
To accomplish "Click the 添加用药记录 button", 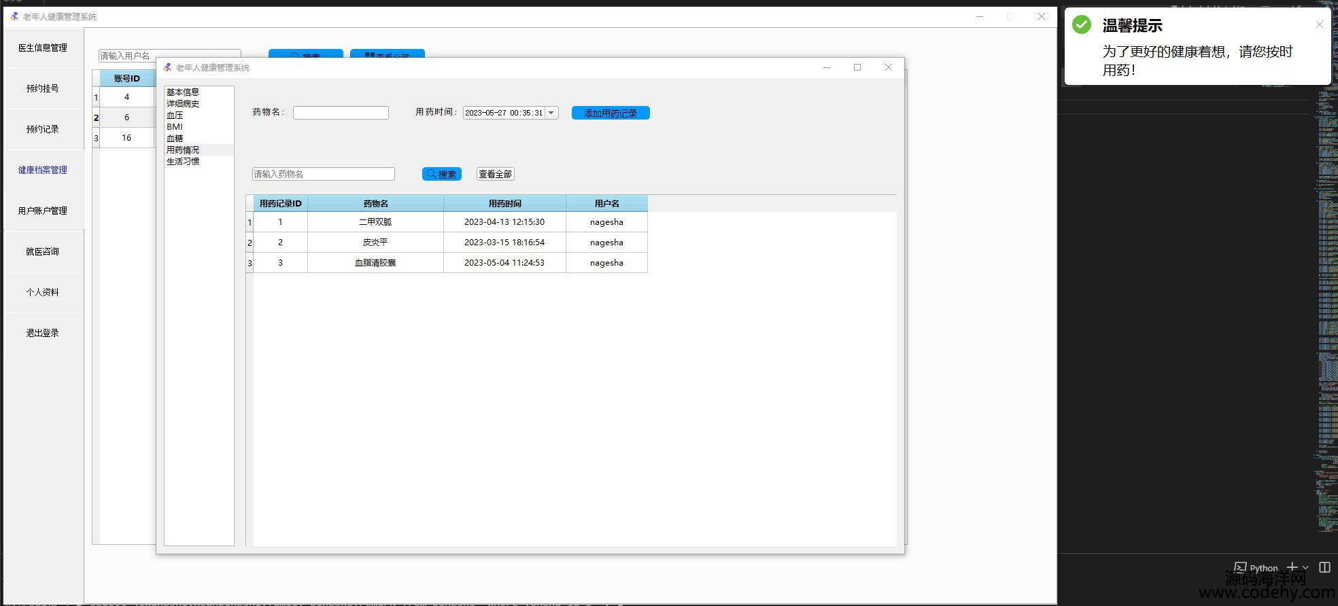I will 610,113.
